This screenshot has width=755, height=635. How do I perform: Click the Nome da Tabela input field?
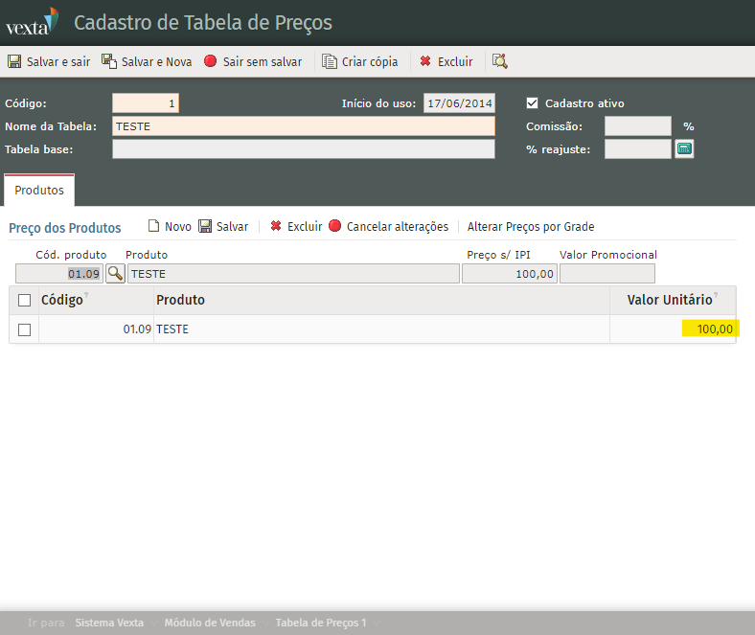click(303, 126)
